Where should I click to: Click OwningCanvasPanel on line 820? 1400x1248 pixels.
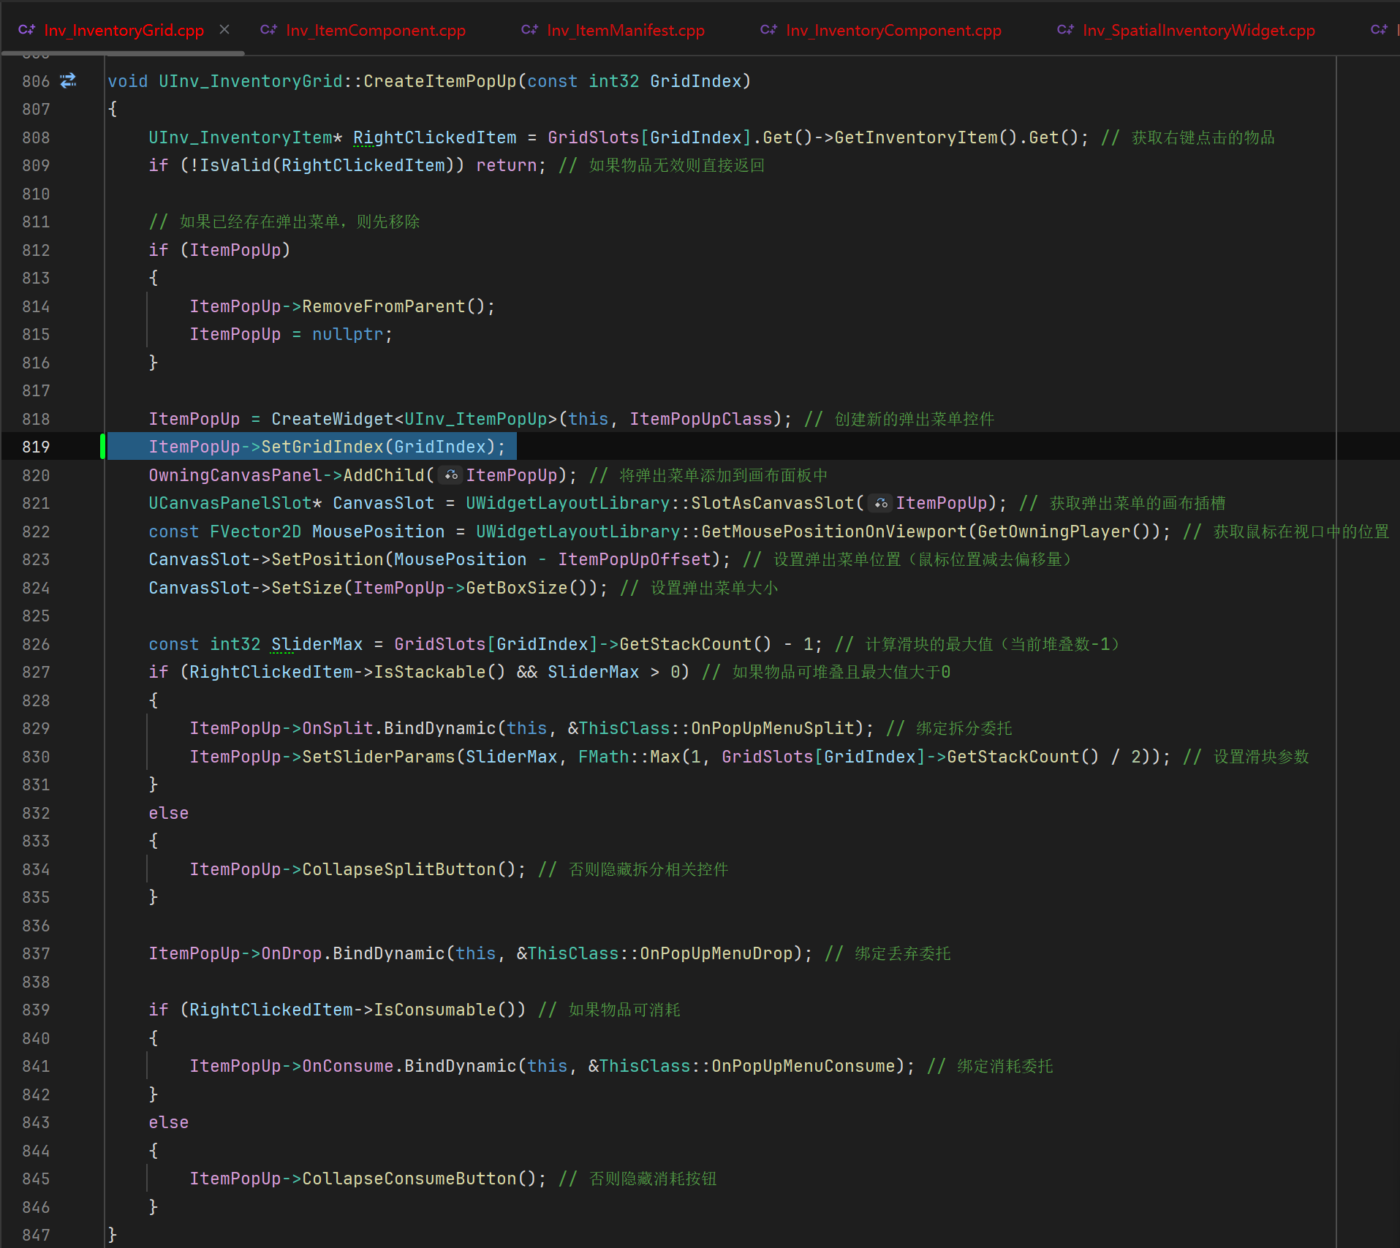pos(235,475)
